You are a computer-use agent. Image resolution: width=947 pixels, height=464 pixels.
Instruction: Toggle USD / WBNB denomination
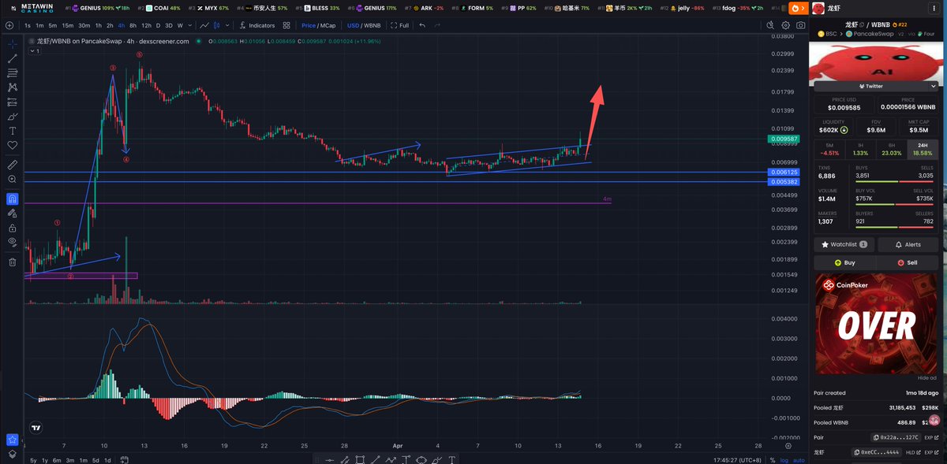tap(365, 25)
